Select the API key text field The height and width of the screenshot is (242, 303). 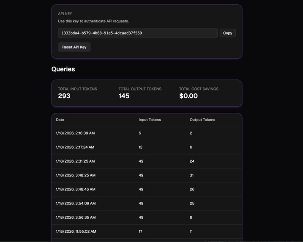pyautogui.click(x=138, y=33)
